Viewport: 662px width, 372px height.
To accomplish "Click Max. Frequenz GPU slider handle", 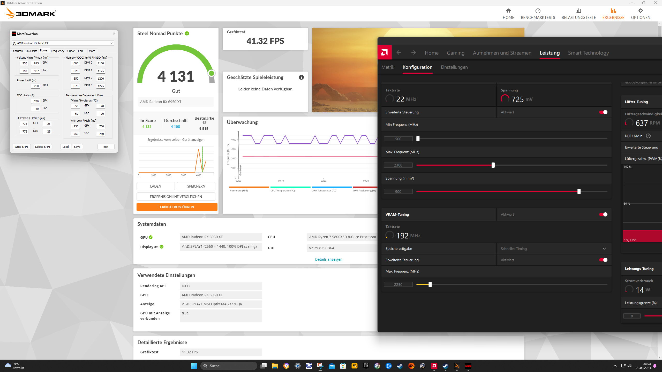I will (493, 165).
